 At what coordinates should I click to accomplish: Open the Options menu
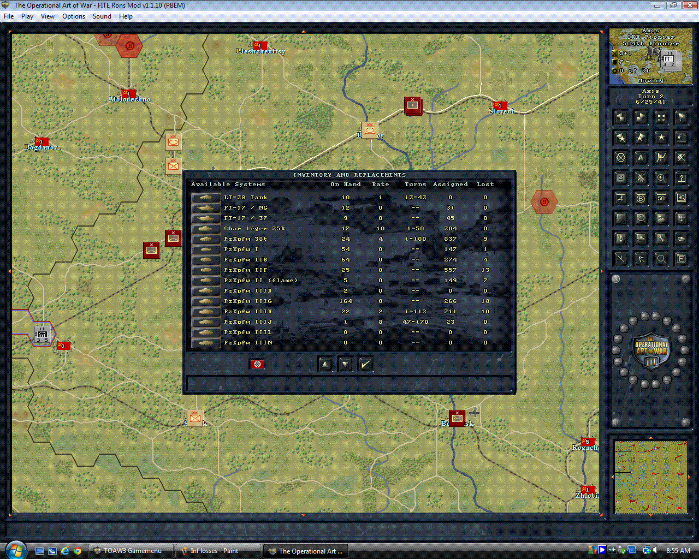point(73,16)
